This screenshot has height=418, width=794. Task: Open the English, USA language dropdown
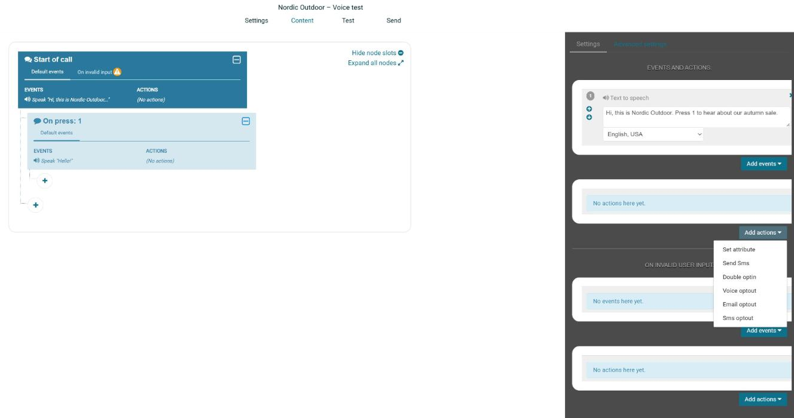click(653, 134)
